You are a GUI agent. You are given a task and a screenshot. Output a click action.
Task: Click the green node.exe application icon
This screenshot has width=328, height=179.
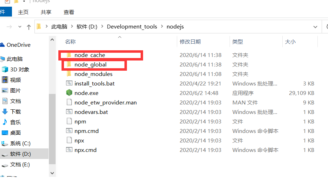coord(69,93)
